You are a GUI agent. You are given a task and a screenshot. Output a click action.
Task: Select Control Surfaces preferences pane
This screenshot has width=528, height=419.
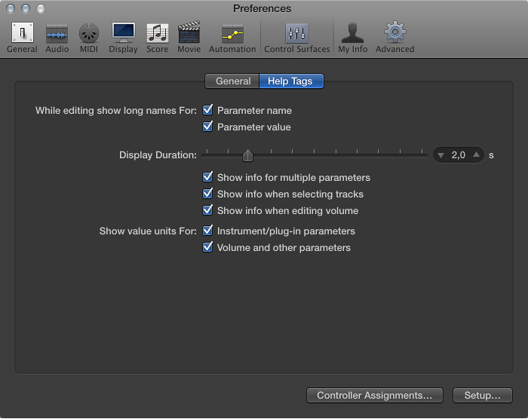(297, 38)
